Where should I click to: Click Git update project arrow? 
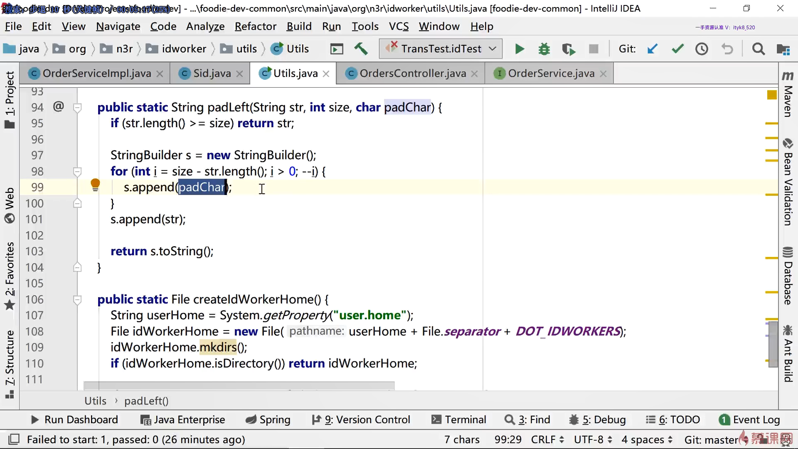[x=653, y=49]
